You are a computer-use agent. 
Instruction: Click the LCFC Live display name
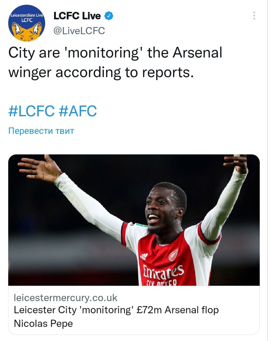pyautogui.click(x=77, y=16)
